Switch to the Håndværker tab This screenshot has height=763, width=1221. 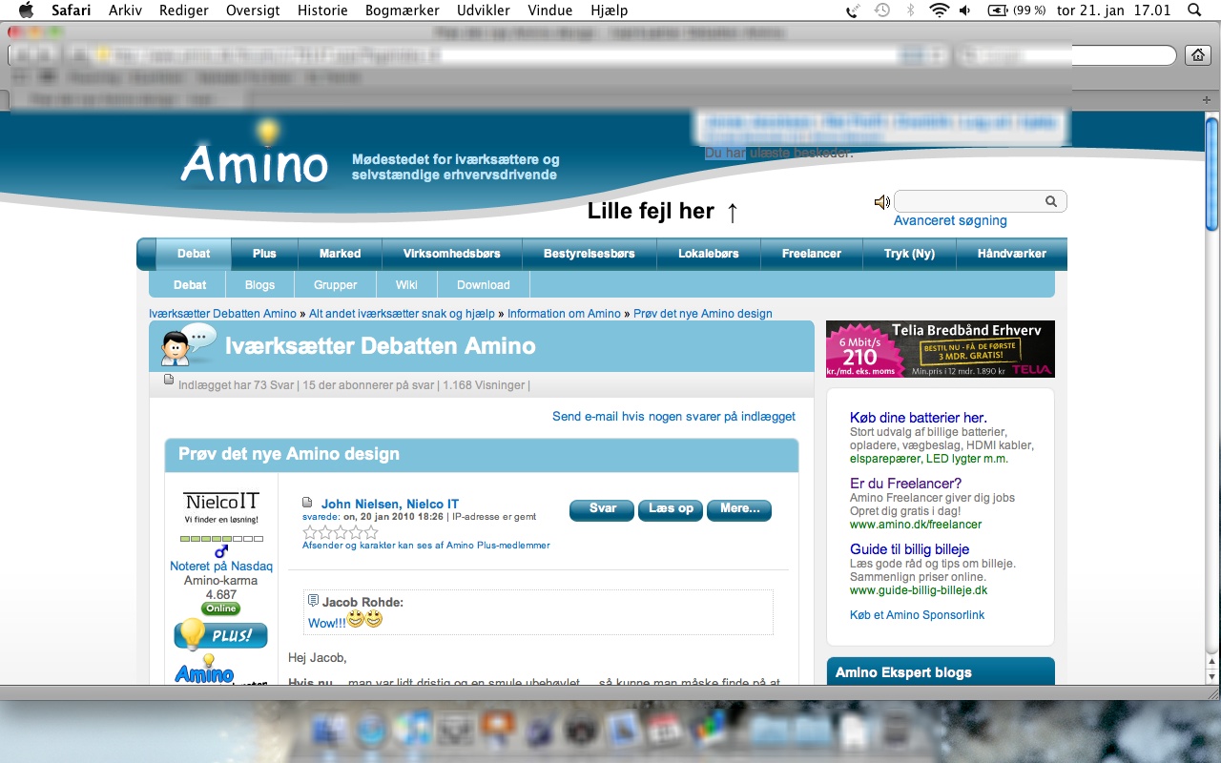1012,254
